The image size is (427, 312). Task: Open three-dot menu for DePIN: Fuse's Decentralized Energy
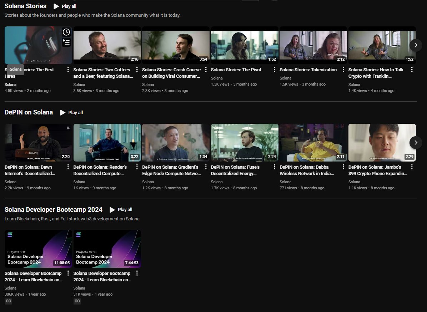point(275,167)
